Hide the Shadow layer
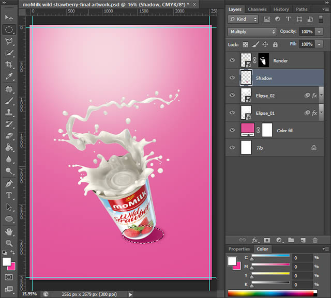 click(x=232, y=77)
